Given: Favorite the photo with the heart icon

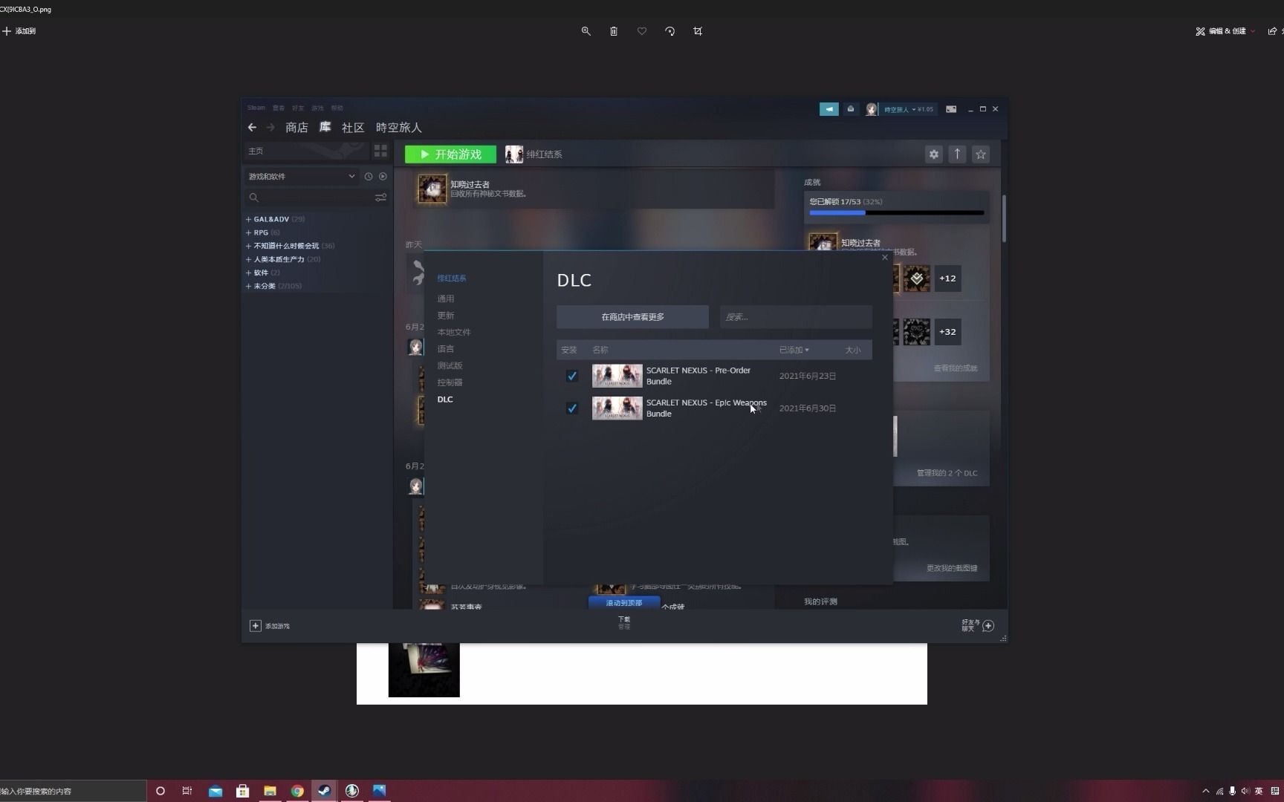Looking at the screenshot, I should pos(642,31).
